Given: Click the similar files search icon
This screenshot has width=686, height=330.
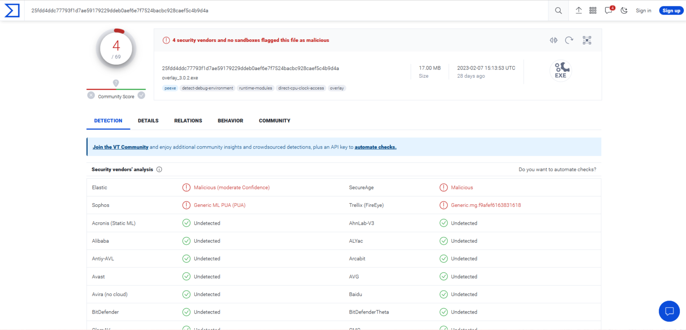Looking at the screenshot, I should click(x=554, y=40).
